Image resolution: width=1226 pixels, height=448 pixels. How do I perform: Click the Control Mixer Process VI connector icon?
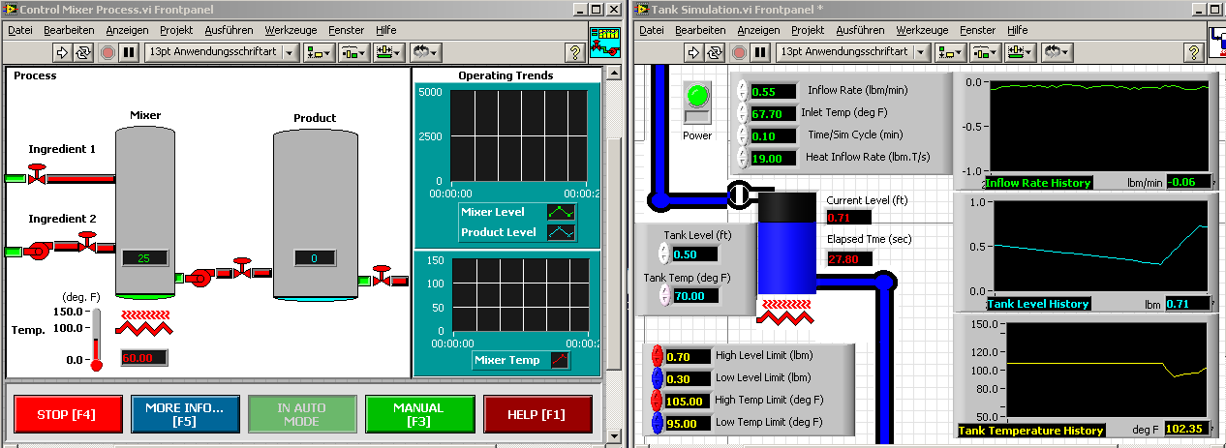click(x=605, y=44)
